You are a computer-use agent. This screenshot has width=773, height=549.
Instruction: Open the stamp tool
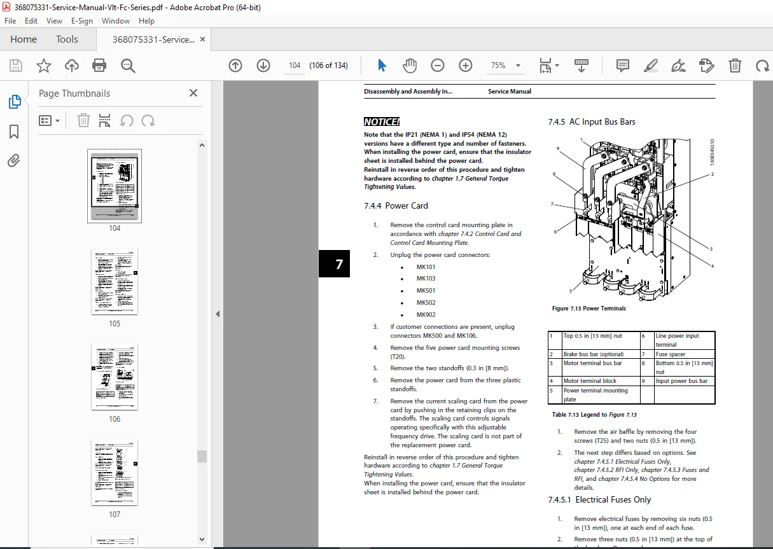point(706,66)
